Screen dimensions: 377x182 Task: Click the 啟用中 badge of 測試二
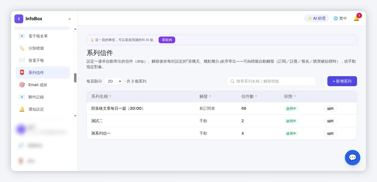(x=291, y=121)
